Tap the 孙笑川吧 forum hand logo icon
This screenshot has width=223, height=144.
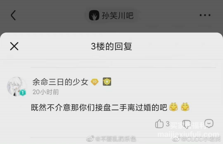(x=94, y=15)
